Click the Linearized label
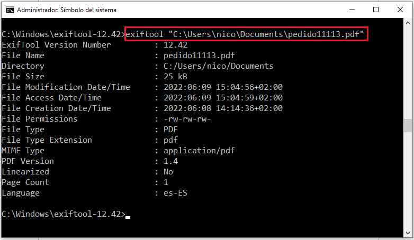 pos(25,171)
